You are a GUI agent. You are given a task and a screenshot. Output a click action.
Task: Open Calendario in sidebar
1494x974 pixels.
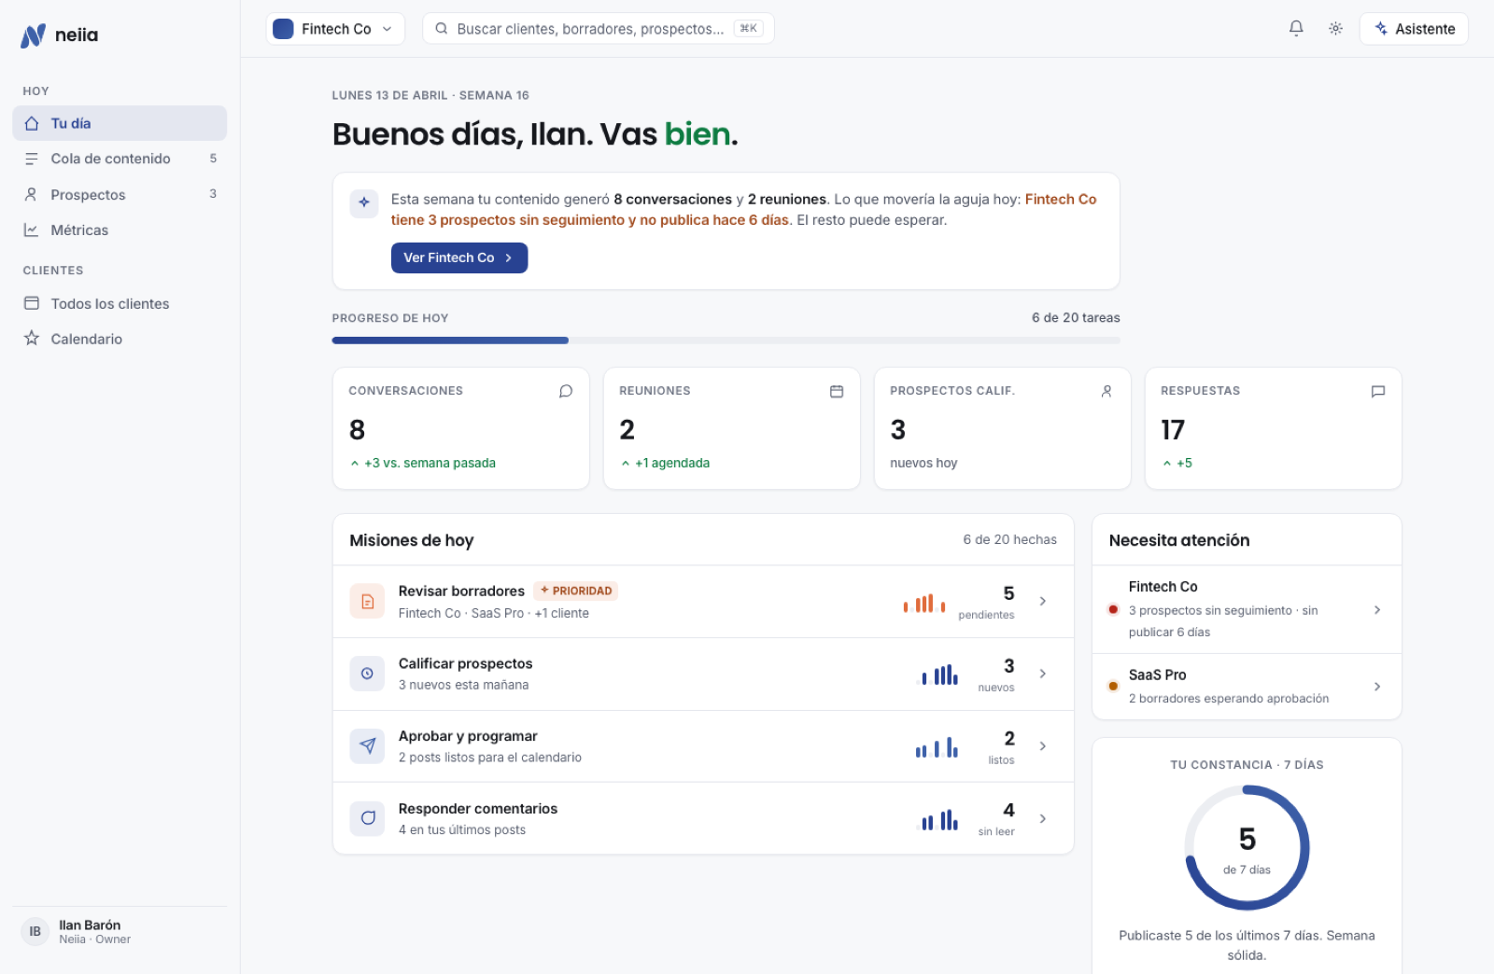point(120,339)
